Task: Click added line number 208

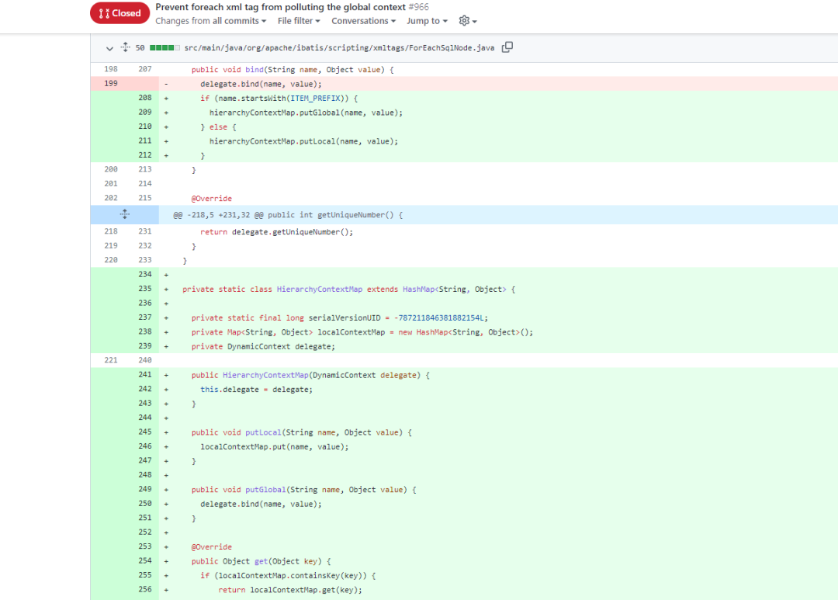Action: [145, 98]
